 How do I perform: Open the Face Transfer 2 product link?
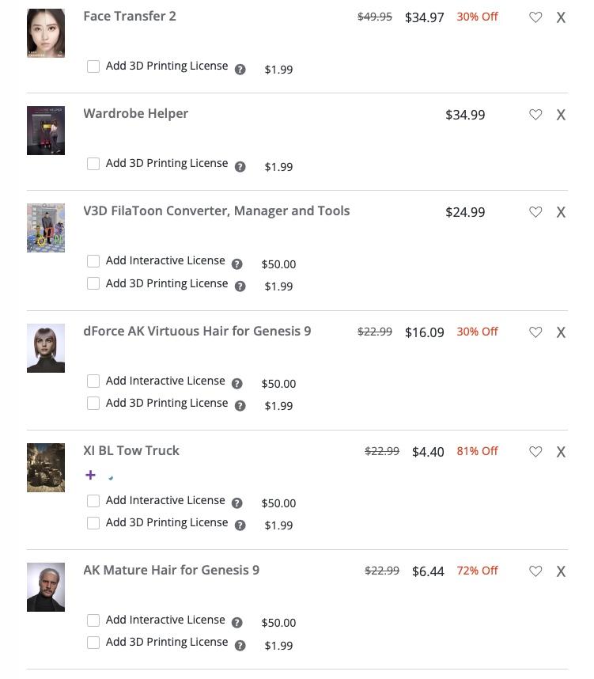tap(130, 16)
